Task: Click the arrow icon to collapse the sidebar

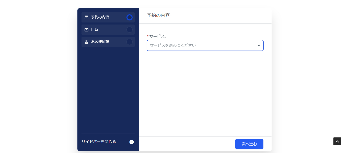Action: point(131,142)
